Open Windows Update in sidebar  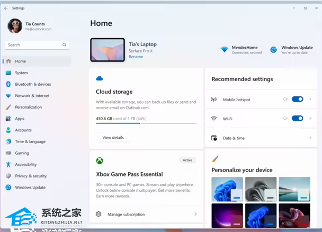pos(37,188)
